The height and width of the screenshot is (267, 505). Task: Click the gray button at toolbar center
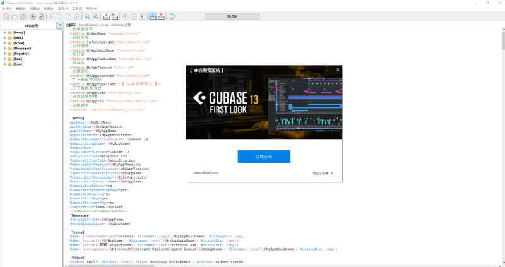pyautogui.click(x=232, y=16)
